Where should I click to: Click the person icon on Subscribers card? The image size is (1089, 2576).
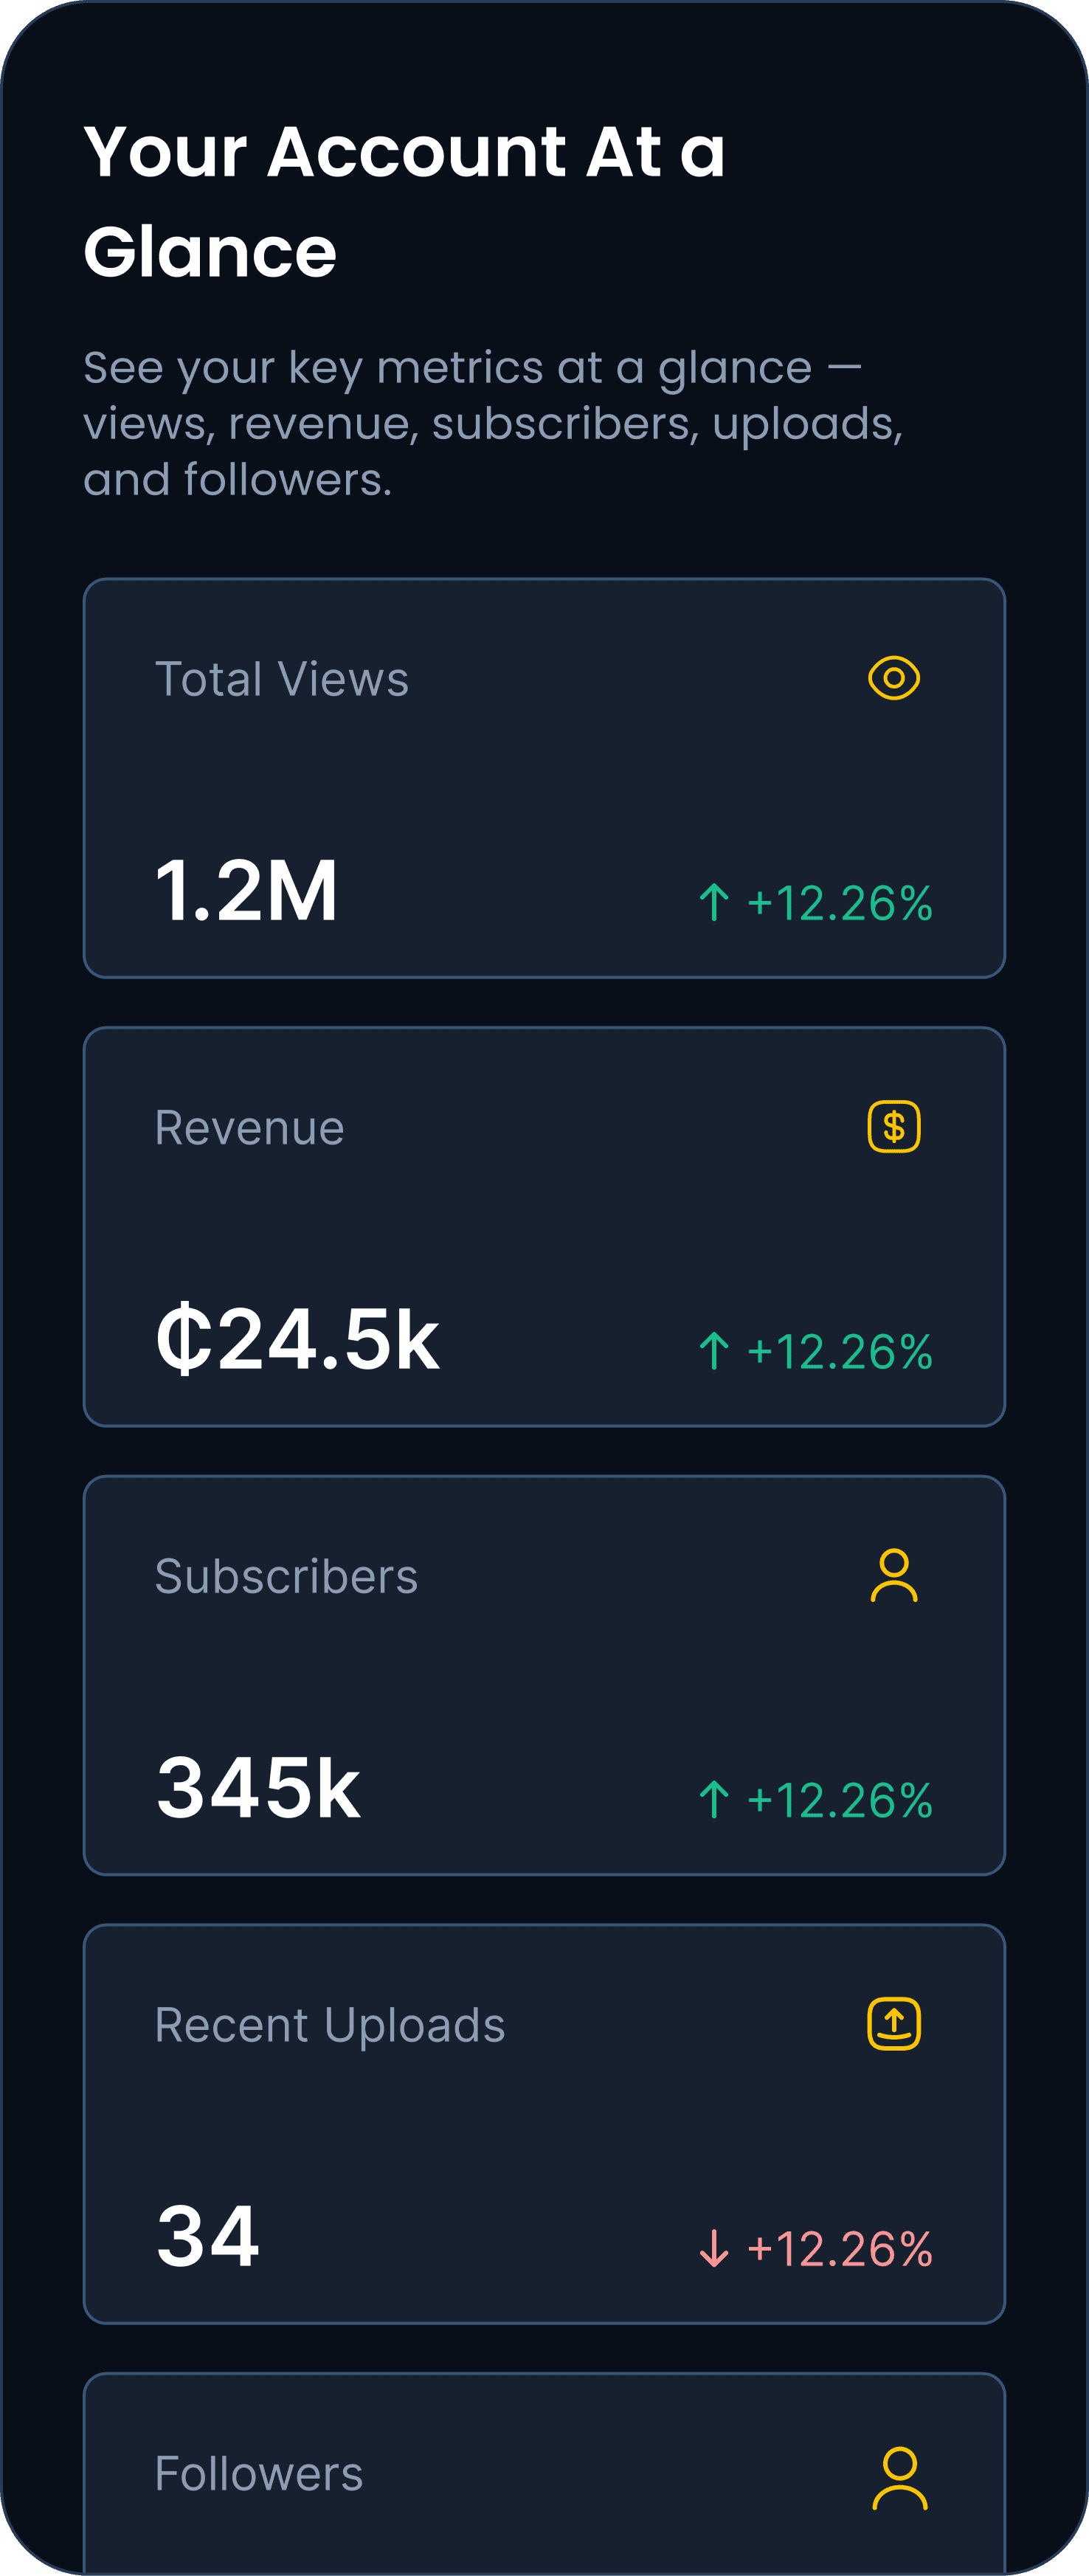pos(893,1575)
